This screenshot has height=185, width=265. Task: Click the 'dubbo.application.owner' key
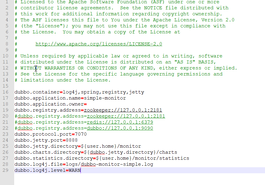click(49, 104)
